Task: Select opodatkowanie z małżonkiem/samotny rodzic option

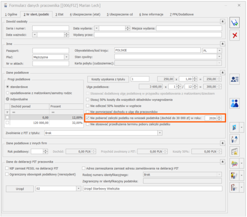Action: click(x=8, y=93)
